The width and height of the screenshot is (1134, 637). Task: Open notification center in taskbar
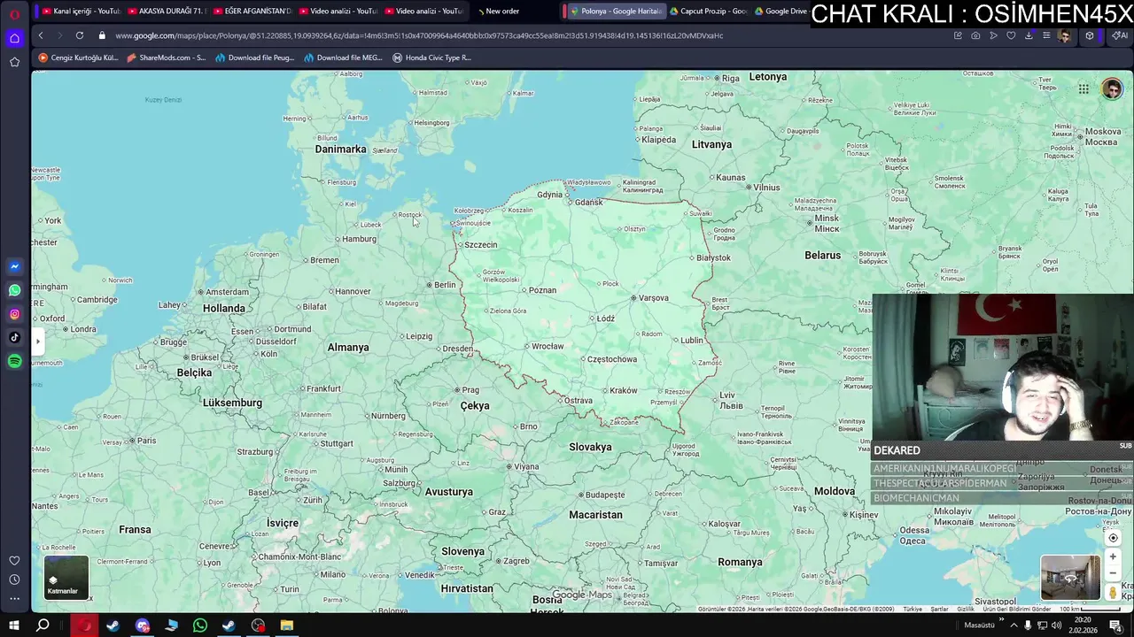(1115, 625)
